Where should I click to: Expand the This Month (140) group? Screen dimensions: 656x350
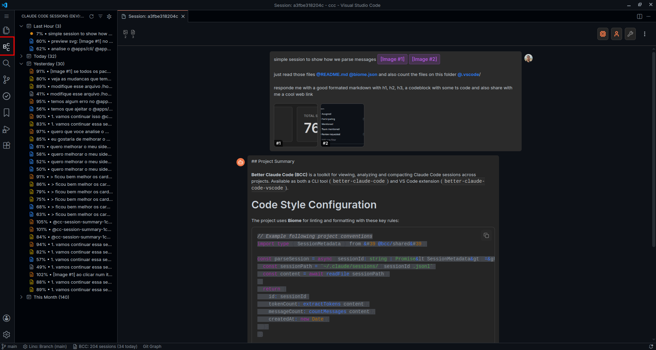pyautogui.click(x=21, y=297)
